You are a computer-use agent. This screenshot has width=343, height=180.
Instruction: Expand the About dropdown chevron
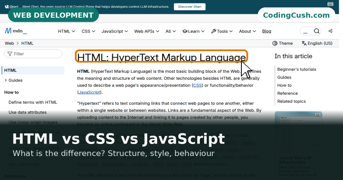(x=254, y=31)
